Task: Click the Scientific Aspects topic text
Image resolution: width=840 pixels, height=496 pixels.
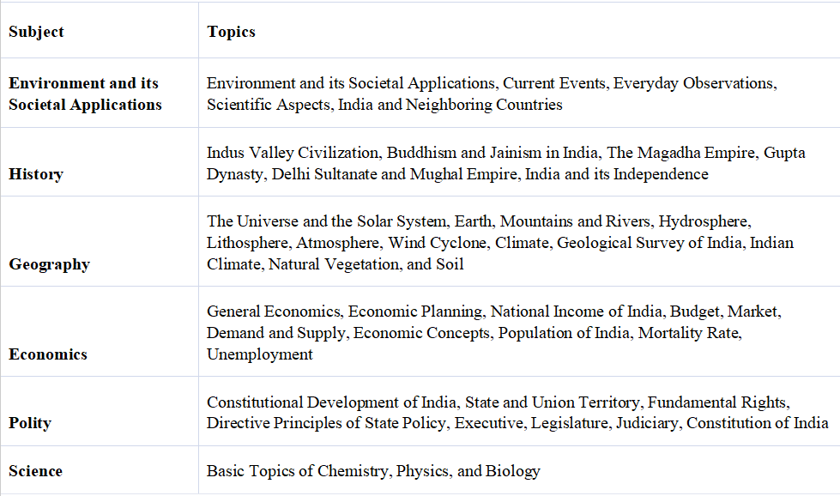Action: click(269, 105)
